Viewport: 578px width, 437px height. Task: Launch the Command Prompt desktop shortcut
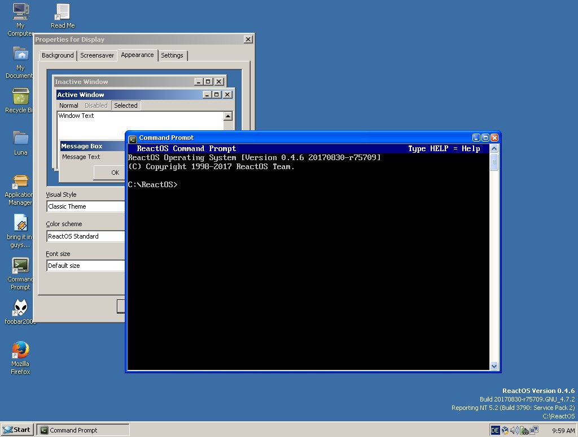click(20, 273)
